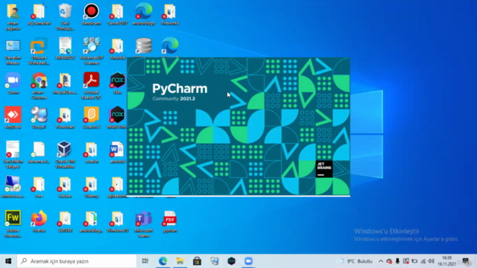Launch the Nox player icon
The height and width of the screenshot is (268, 477).
coord(118,83)
